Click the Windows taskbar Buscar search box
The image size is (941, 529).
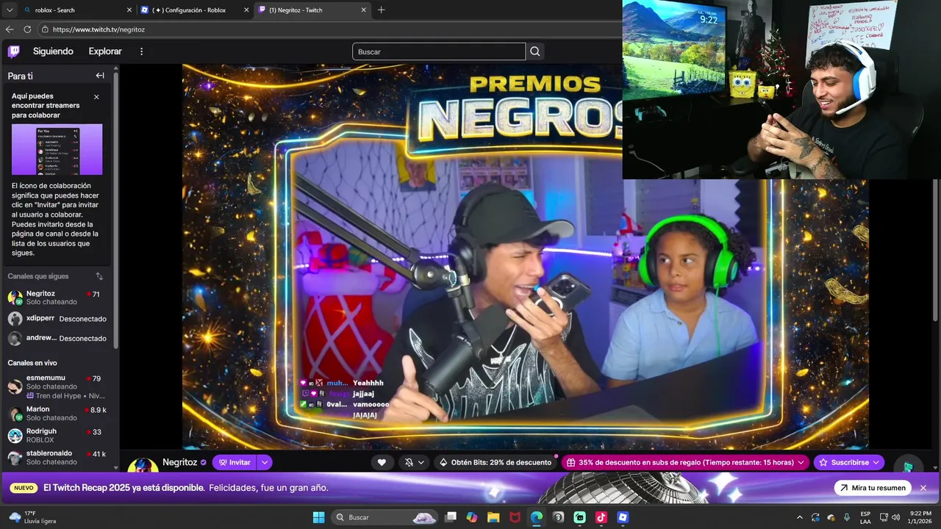(385, 517)
